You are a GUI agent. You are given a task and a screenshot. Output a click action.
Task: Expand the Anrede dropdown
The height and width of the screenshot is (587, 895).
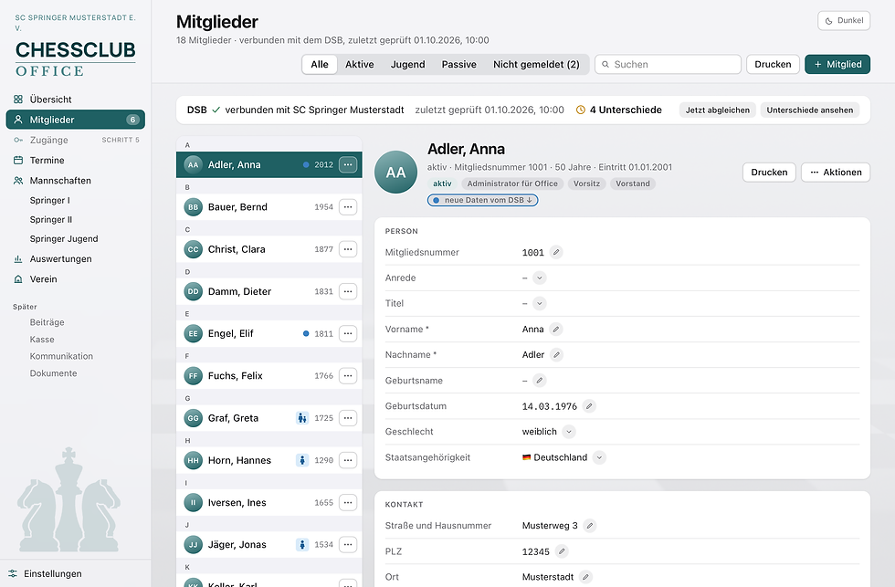coord(540,278)
